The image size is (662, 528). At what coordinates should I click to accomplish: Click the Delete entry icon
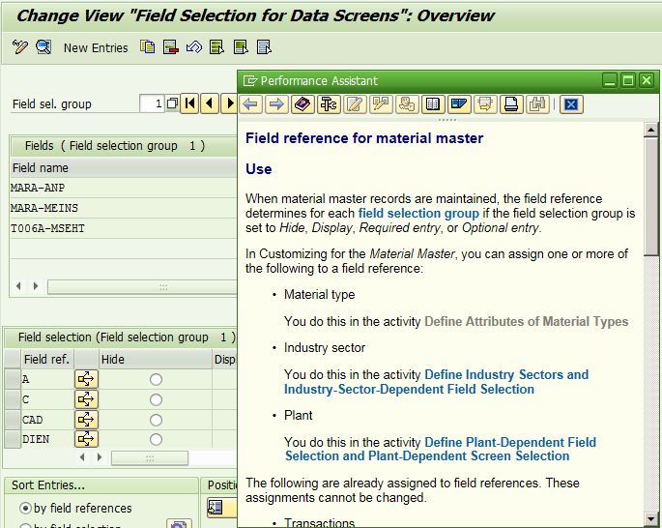[x=171, y=46]
